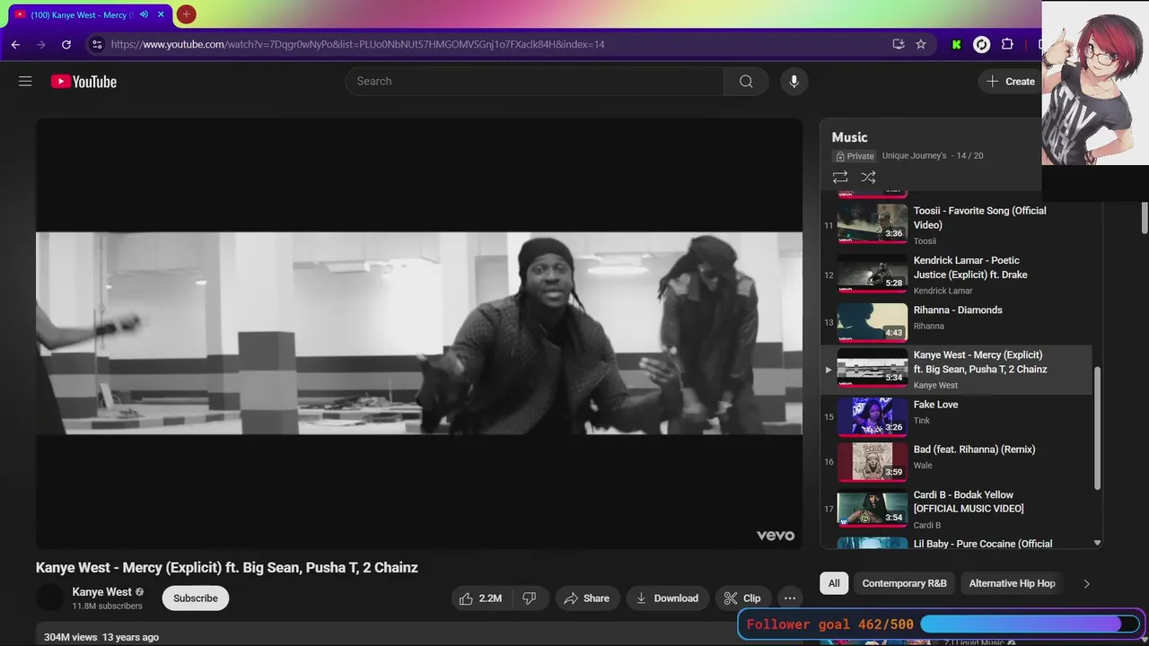Click the search magnifier button
This screenshot has height=646, width=1149.
pos(746,82)
